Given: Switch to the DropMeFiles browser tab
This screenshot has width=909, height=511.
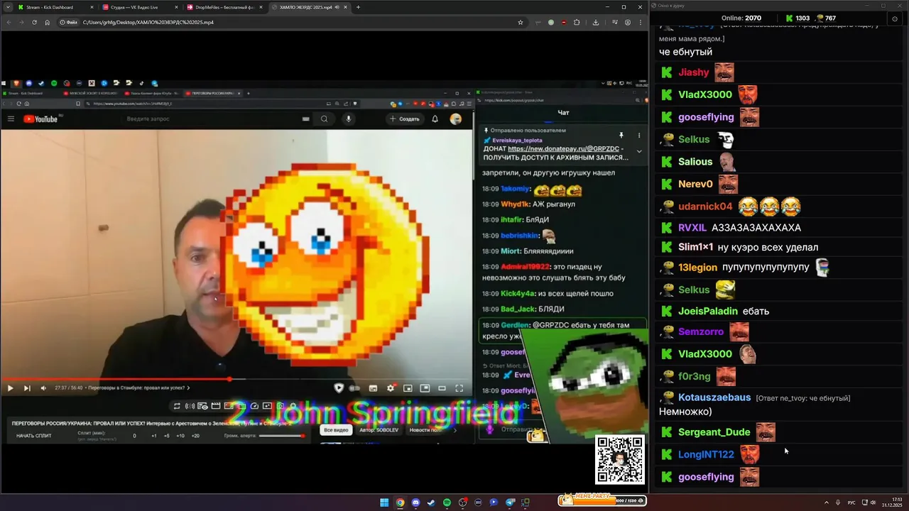Looking at the screenshot, I should (223, 7).
